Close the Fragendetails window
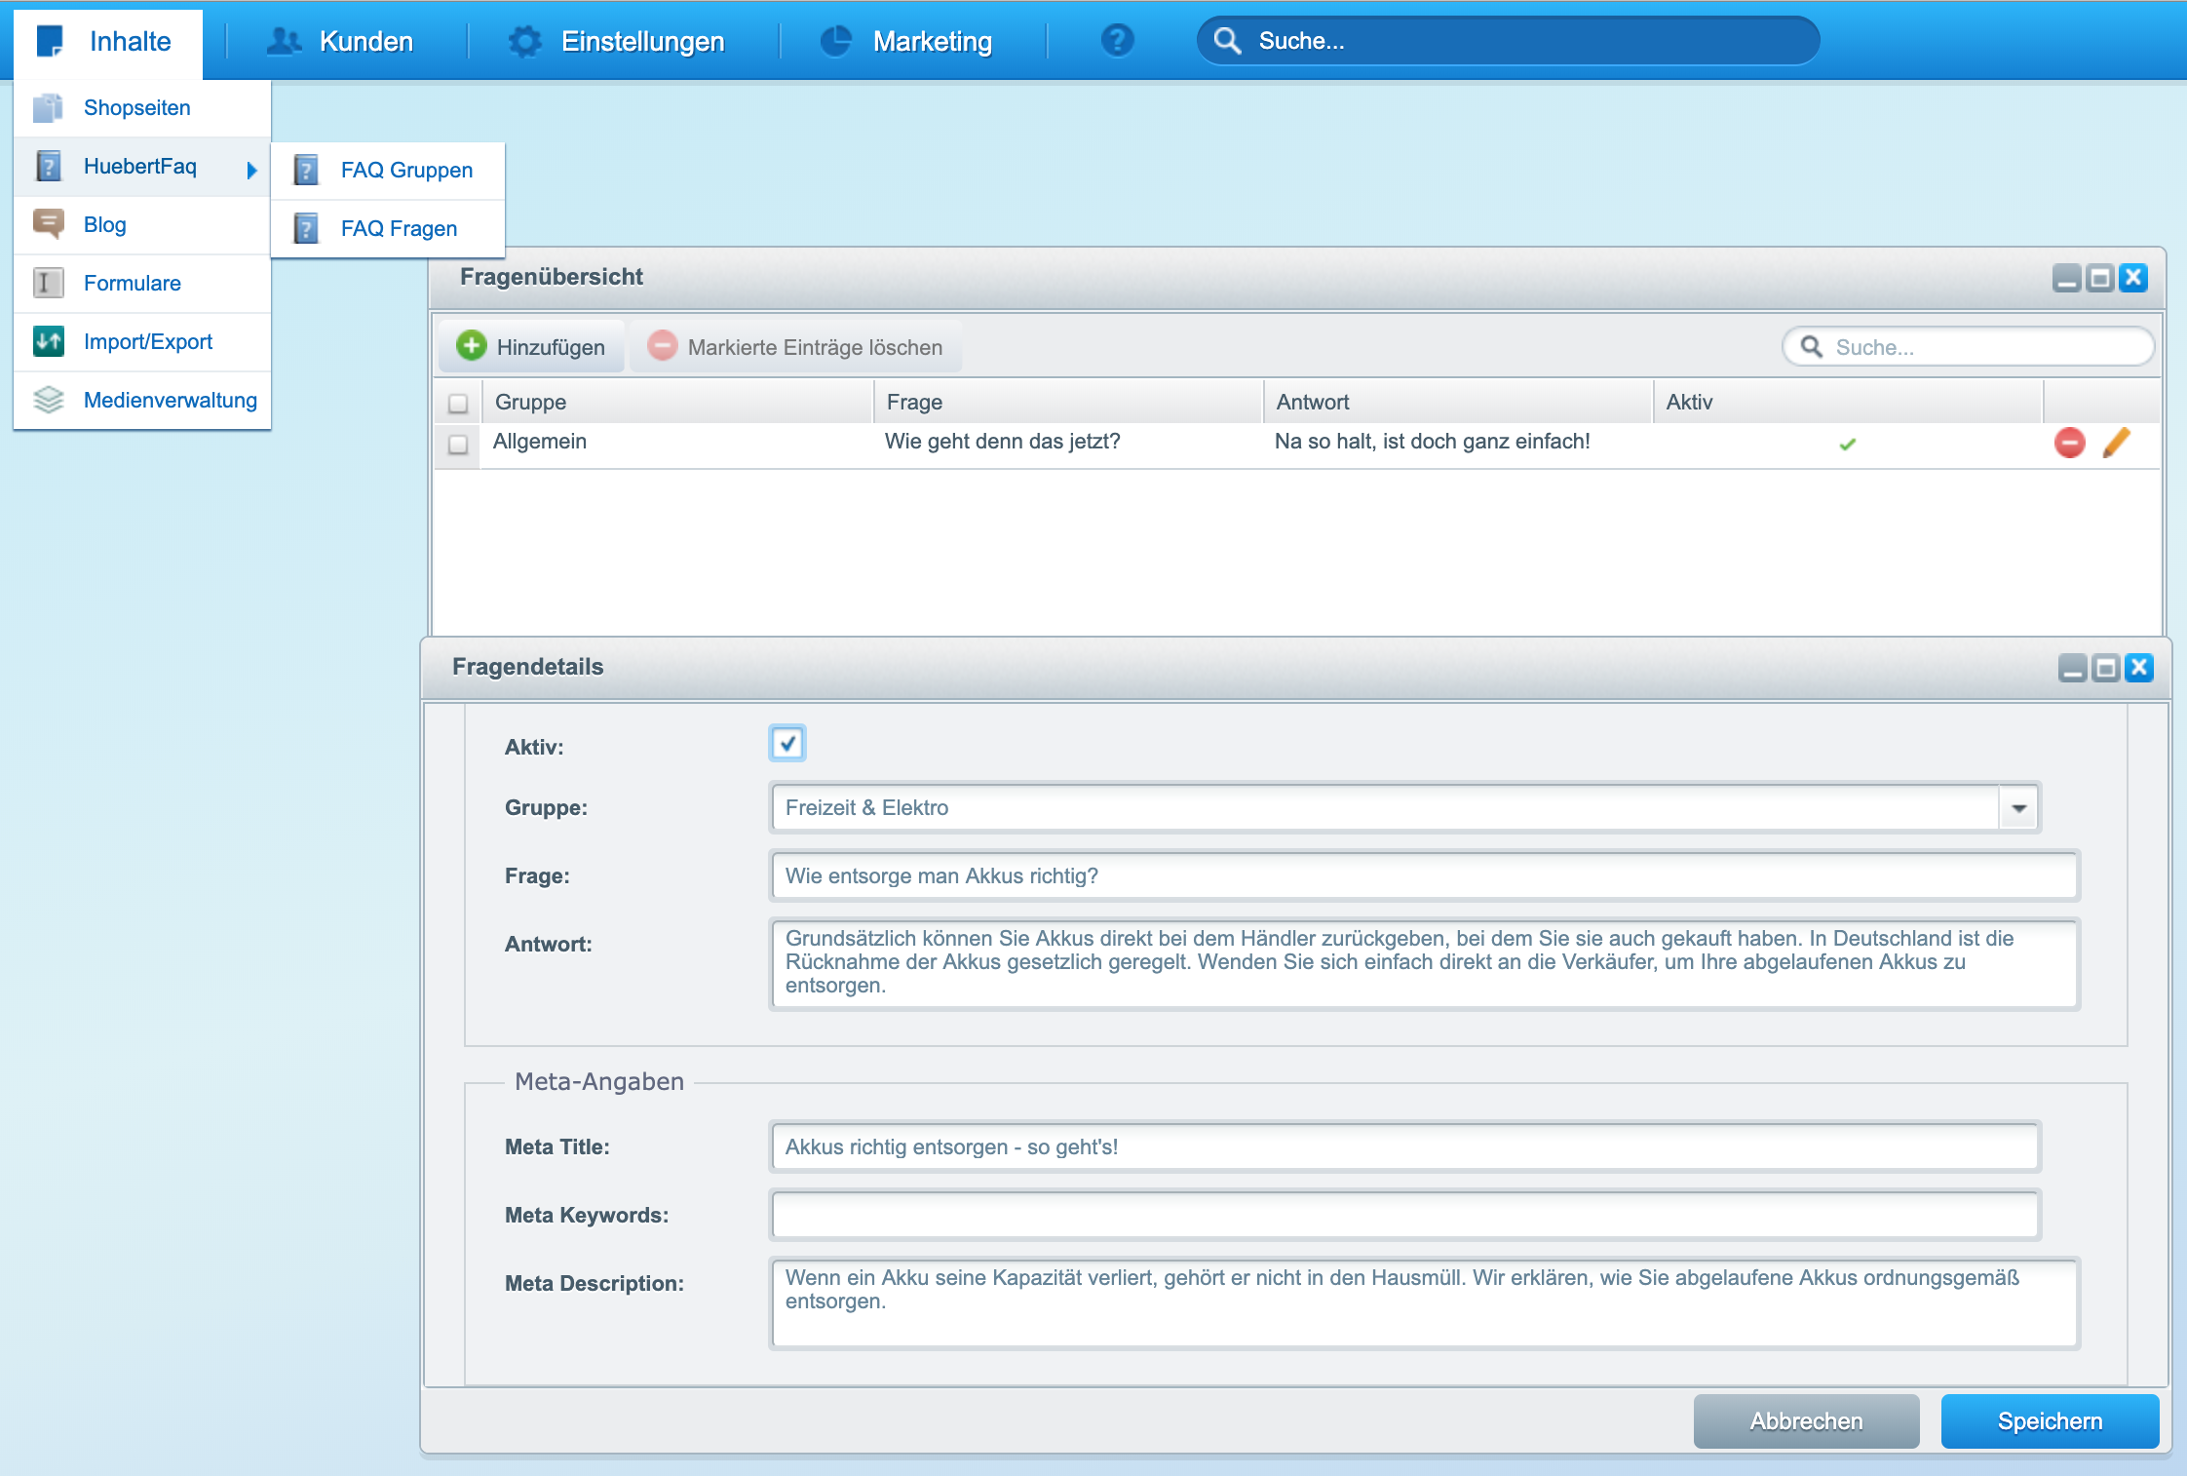The width and height of the screenshot is (2187, 1476). (x=2139, y=668)
